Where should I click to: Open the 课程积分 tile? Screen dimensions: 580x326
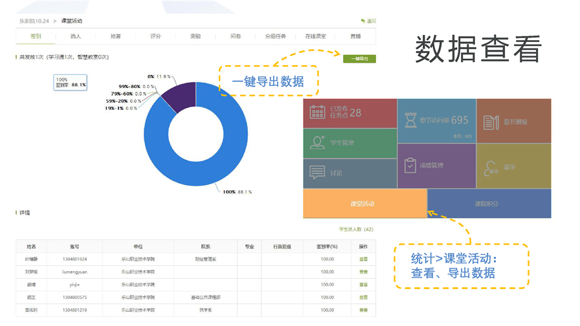(x=489, y=204)
